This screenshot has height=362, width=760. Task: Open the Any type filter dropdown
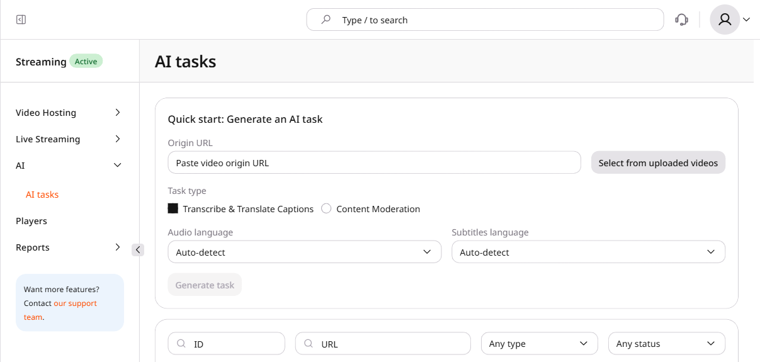tap(540, 344)
